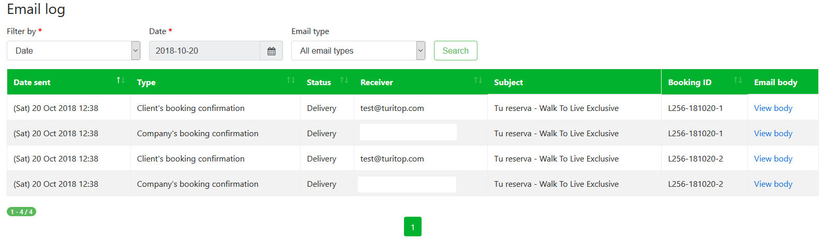Click the Email body column header
Viewport: 824px width, 242px height.
coord(775,83)
